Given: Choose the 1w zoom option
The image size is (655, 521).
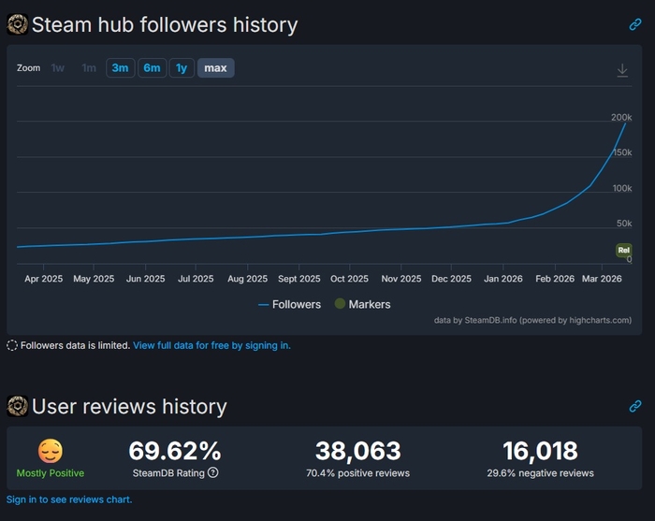Looking at the screenshot, I should point(58,68).
